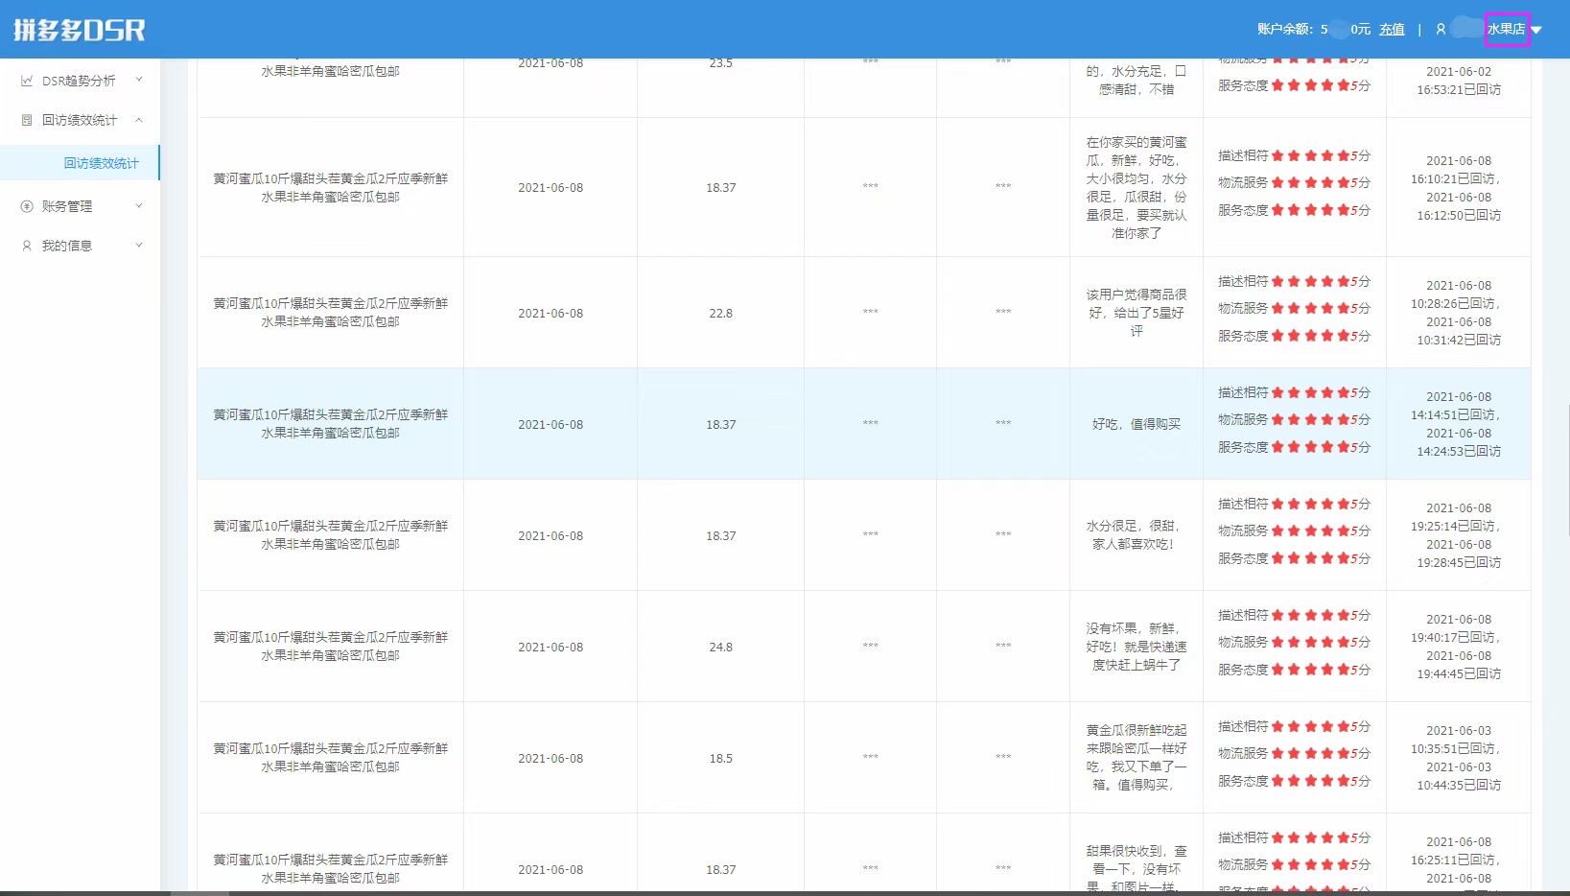Click the fifth star of 服务态度 rating

[1343, 446]
